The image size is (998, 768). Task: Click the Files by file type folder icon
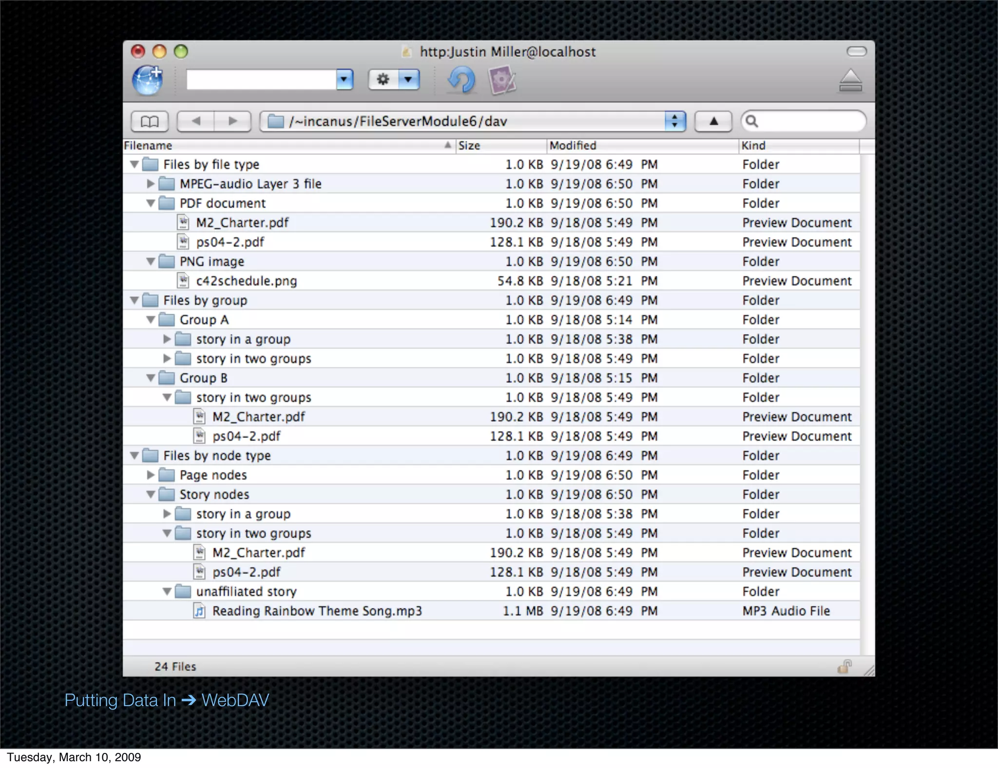coord(151,165)
